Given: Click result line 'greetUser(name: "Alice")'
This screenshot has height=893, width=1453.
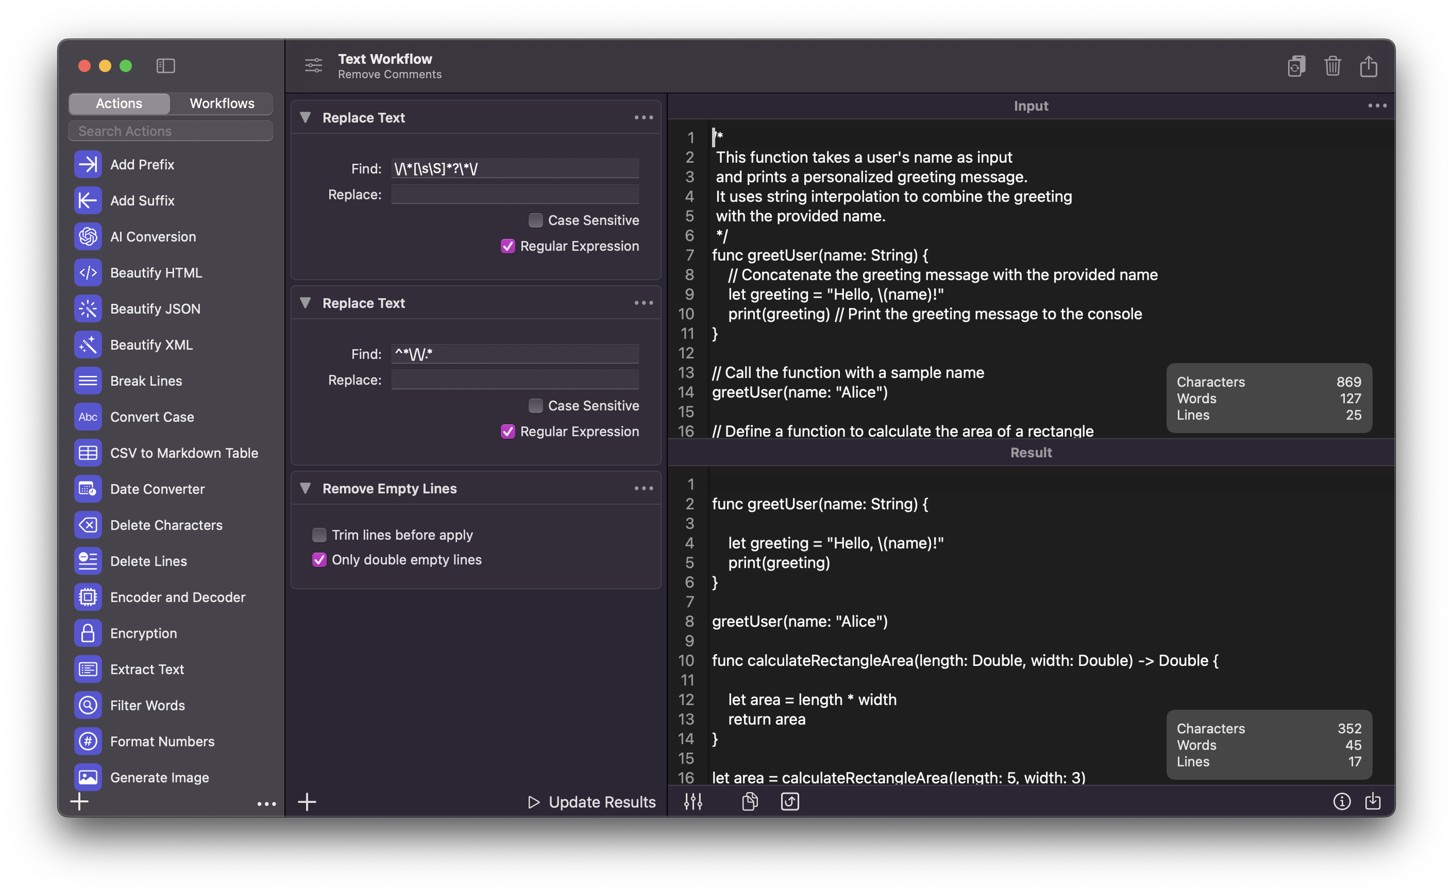Looking at the screenshot, I should pyautogui.click(x=800, y=621).
